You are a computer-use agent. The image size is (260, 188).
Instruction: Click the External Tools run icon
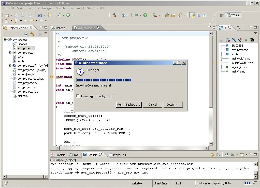154,15
